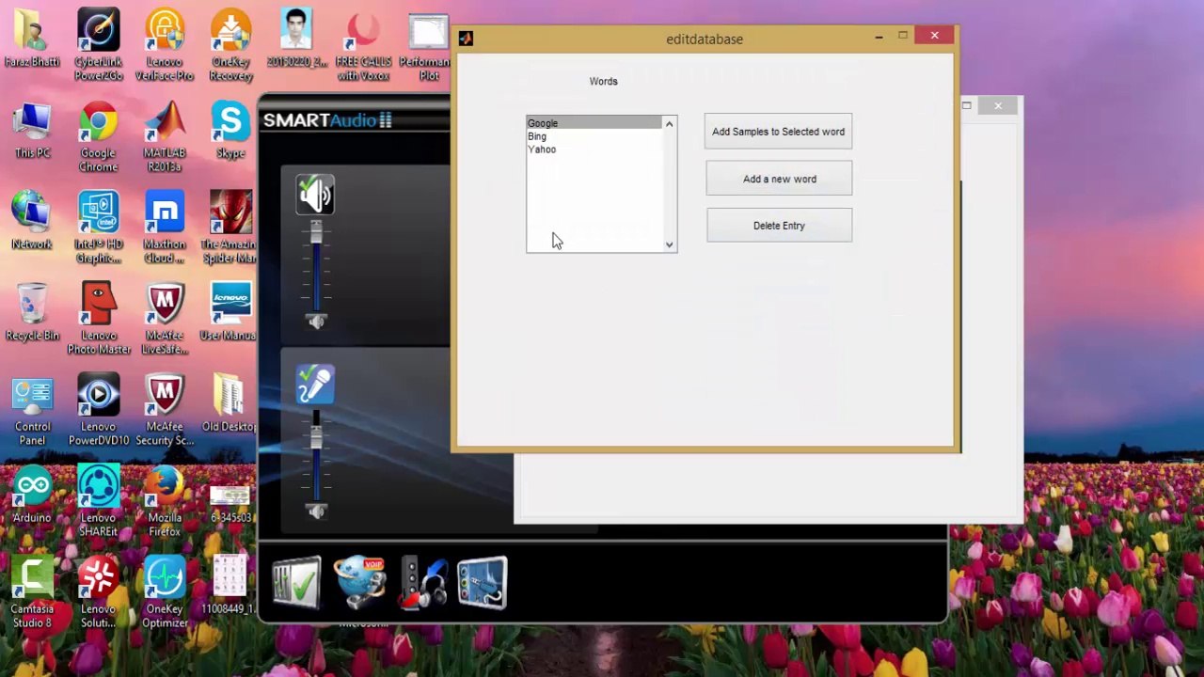
Task: Click the SmartAudio microphone icon
Action: [315, 385]
